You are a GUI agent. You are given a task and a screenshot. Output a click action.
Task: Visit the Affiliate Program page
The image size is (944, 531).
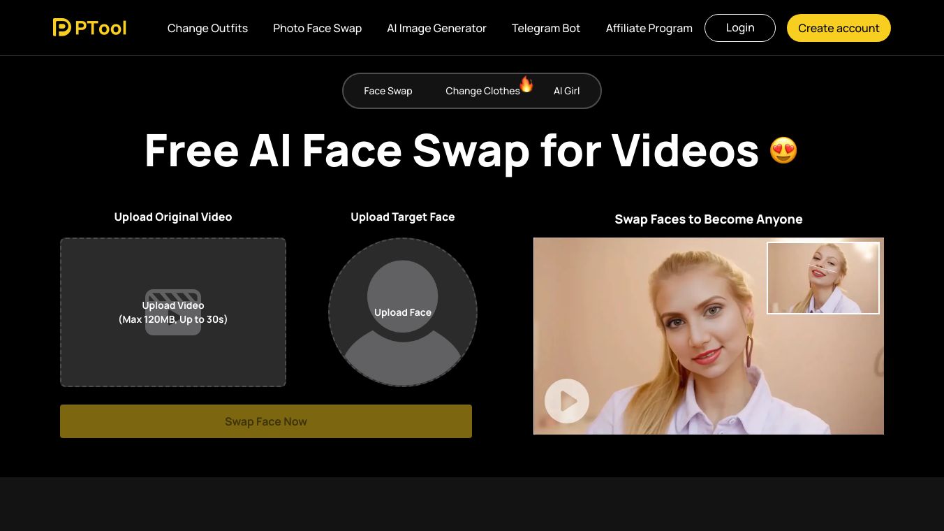click(649, 28)
